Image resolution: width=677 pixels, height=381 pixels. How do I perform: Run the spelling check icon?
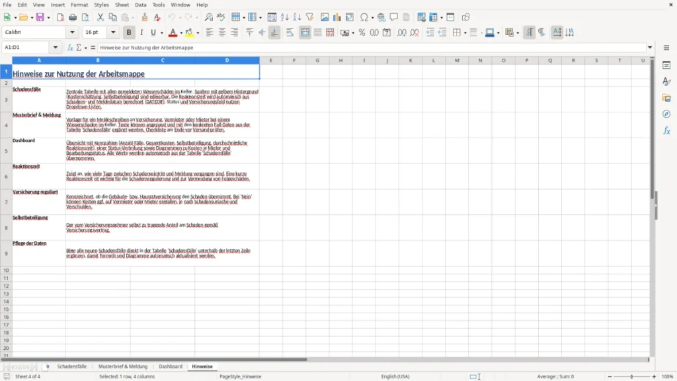(x=221, y=17)
